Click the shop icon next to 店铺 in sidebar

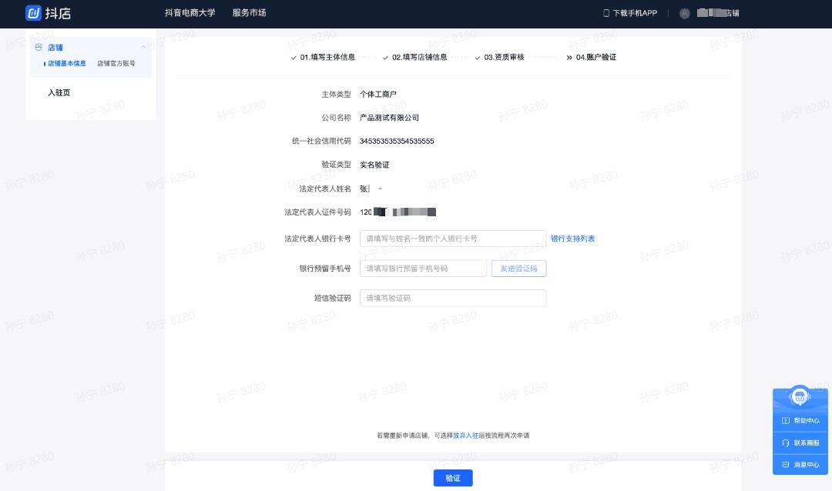coord(39,47)
